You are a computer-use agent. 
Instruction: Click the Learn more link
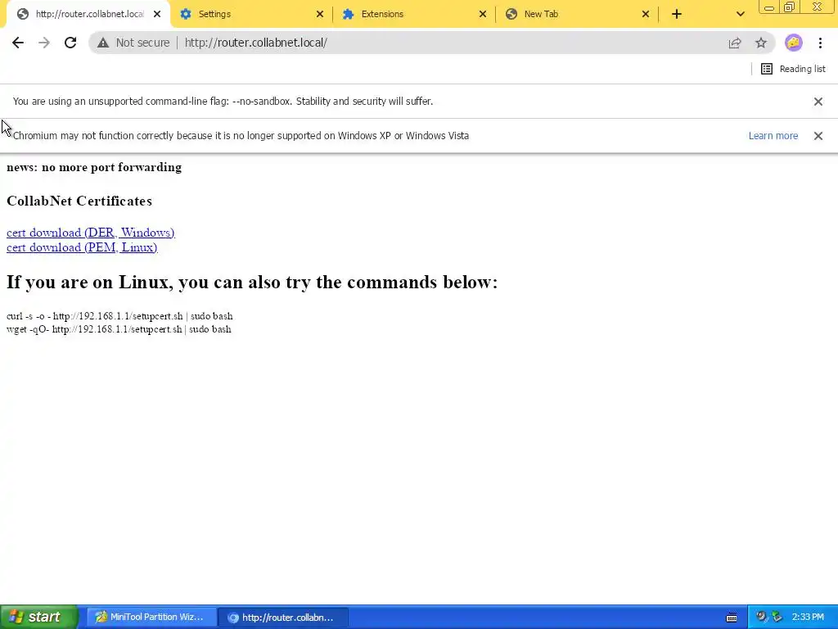pyautogui.click(x=773, y=136)
